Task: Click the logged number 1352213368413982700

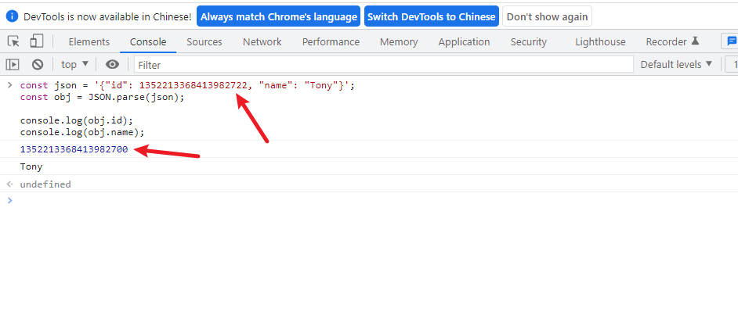Action: (74, 149)
